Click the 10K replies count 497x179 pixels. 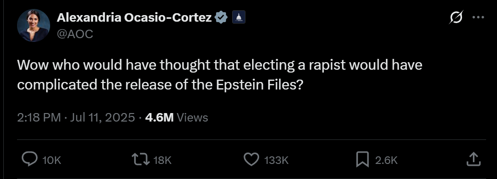coord(52,160)
